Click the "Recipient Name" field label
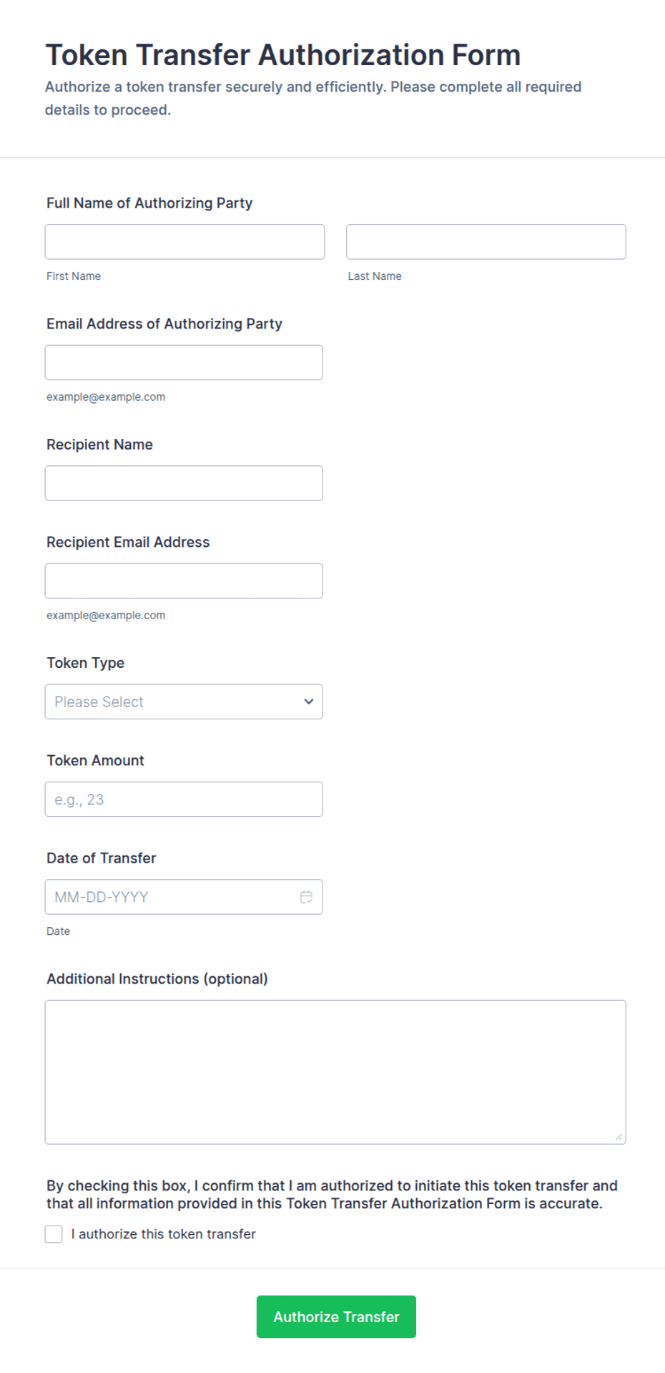Screen dimensions: 665x1373 (100, 445)
